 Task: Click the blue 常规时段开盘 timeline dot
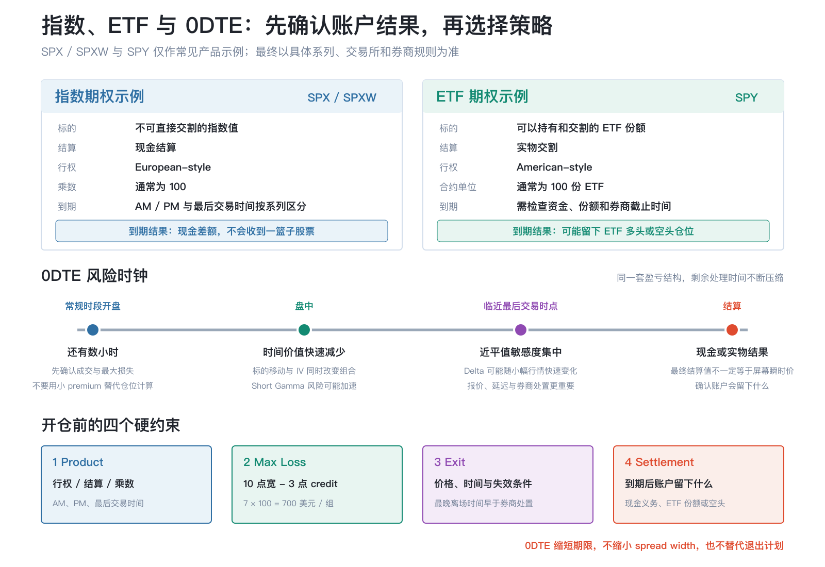coord(93,330)
